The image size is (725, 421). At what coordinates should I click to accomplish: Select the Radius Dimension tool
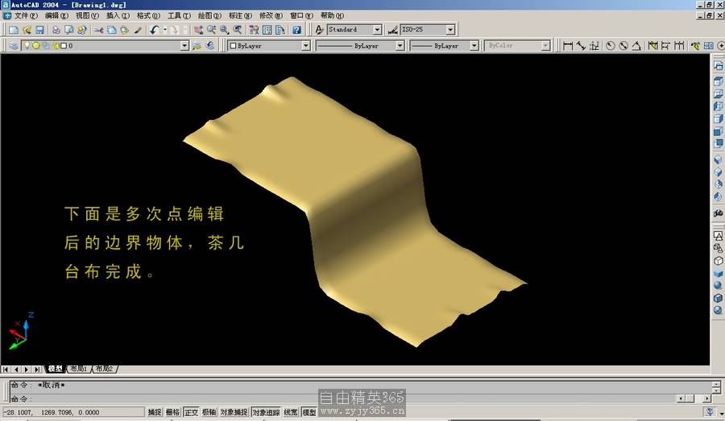610,46
